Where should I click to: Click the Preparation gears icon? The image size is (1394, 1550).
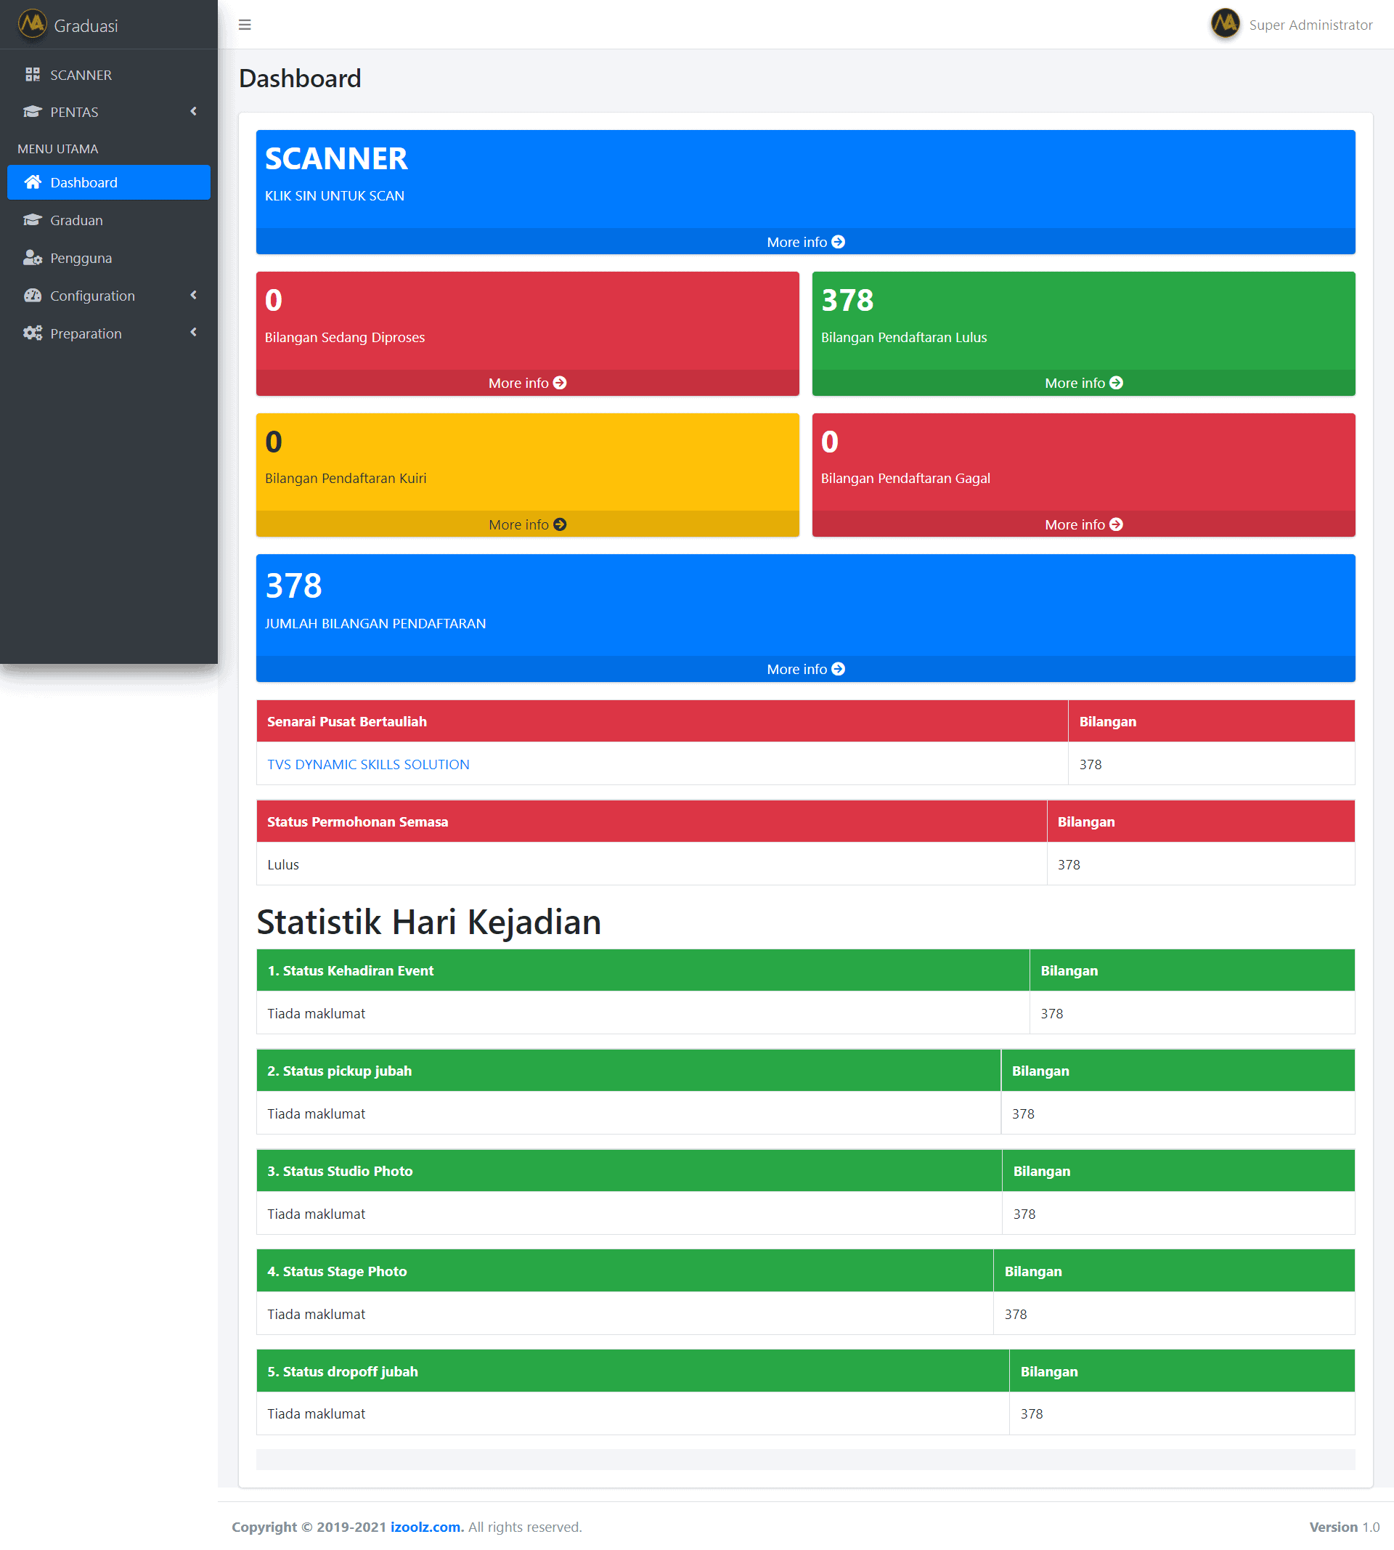(x=32, y=333)
